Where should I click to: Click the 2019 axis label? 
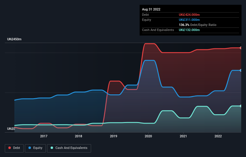click(114, 136)
